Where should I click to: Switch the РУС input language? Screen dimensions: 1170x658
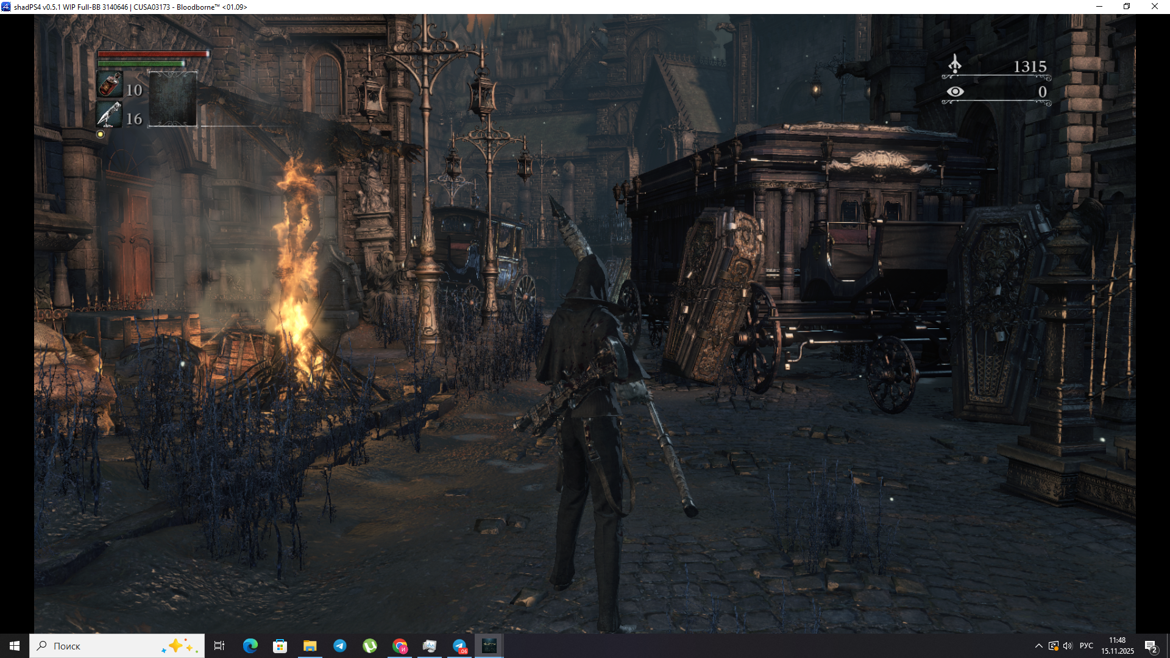point(1086,646)
